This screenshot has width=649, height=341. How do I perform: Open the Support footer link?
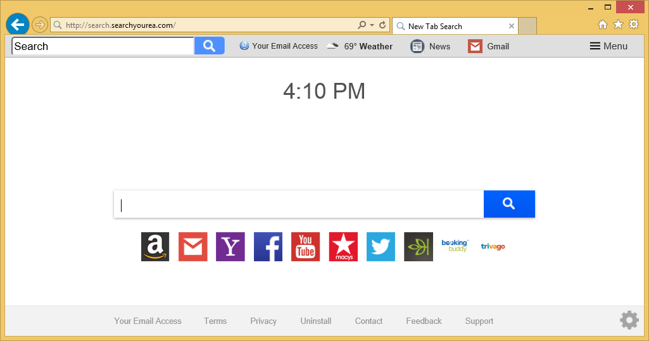point(479,321)
